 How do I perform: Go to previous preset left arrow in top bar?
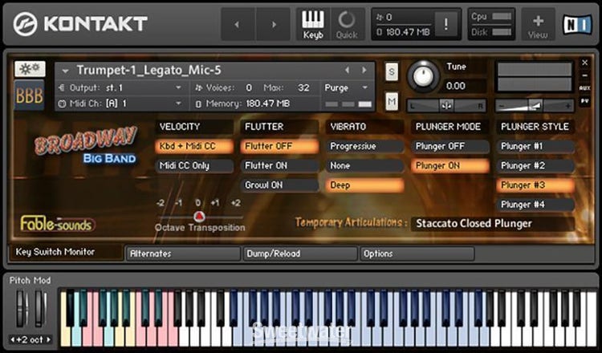point(237,25)
